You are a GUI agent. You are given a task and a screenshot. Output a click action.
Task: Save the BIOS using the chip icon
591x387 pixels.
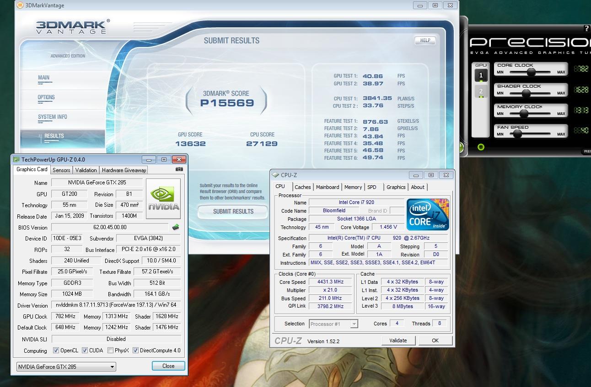tap(176, 227)
